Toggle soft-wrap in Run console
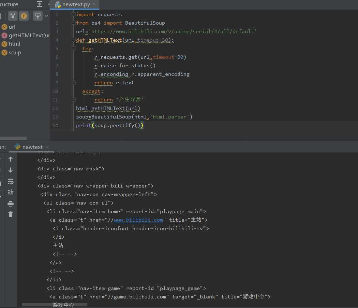This screenshot has height=308, width=358. pos(11,181)
